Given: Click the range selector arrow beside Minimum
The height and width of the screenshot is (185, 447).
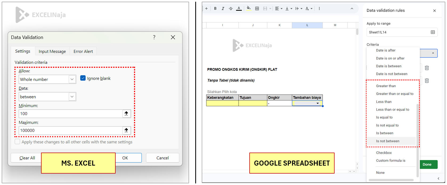Looking at the screenshot, I should [x=127, y=113].
